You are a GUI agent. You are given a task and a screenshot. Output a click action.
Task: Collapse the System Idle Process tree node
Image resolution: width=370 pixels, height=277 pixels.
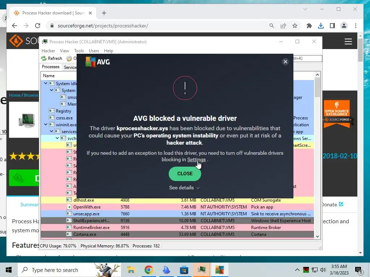(x=46, y=83)
